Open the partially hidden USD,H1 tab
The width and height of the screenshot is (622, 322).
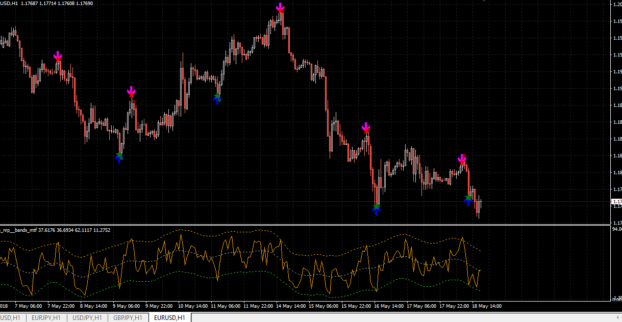[11, 318]
